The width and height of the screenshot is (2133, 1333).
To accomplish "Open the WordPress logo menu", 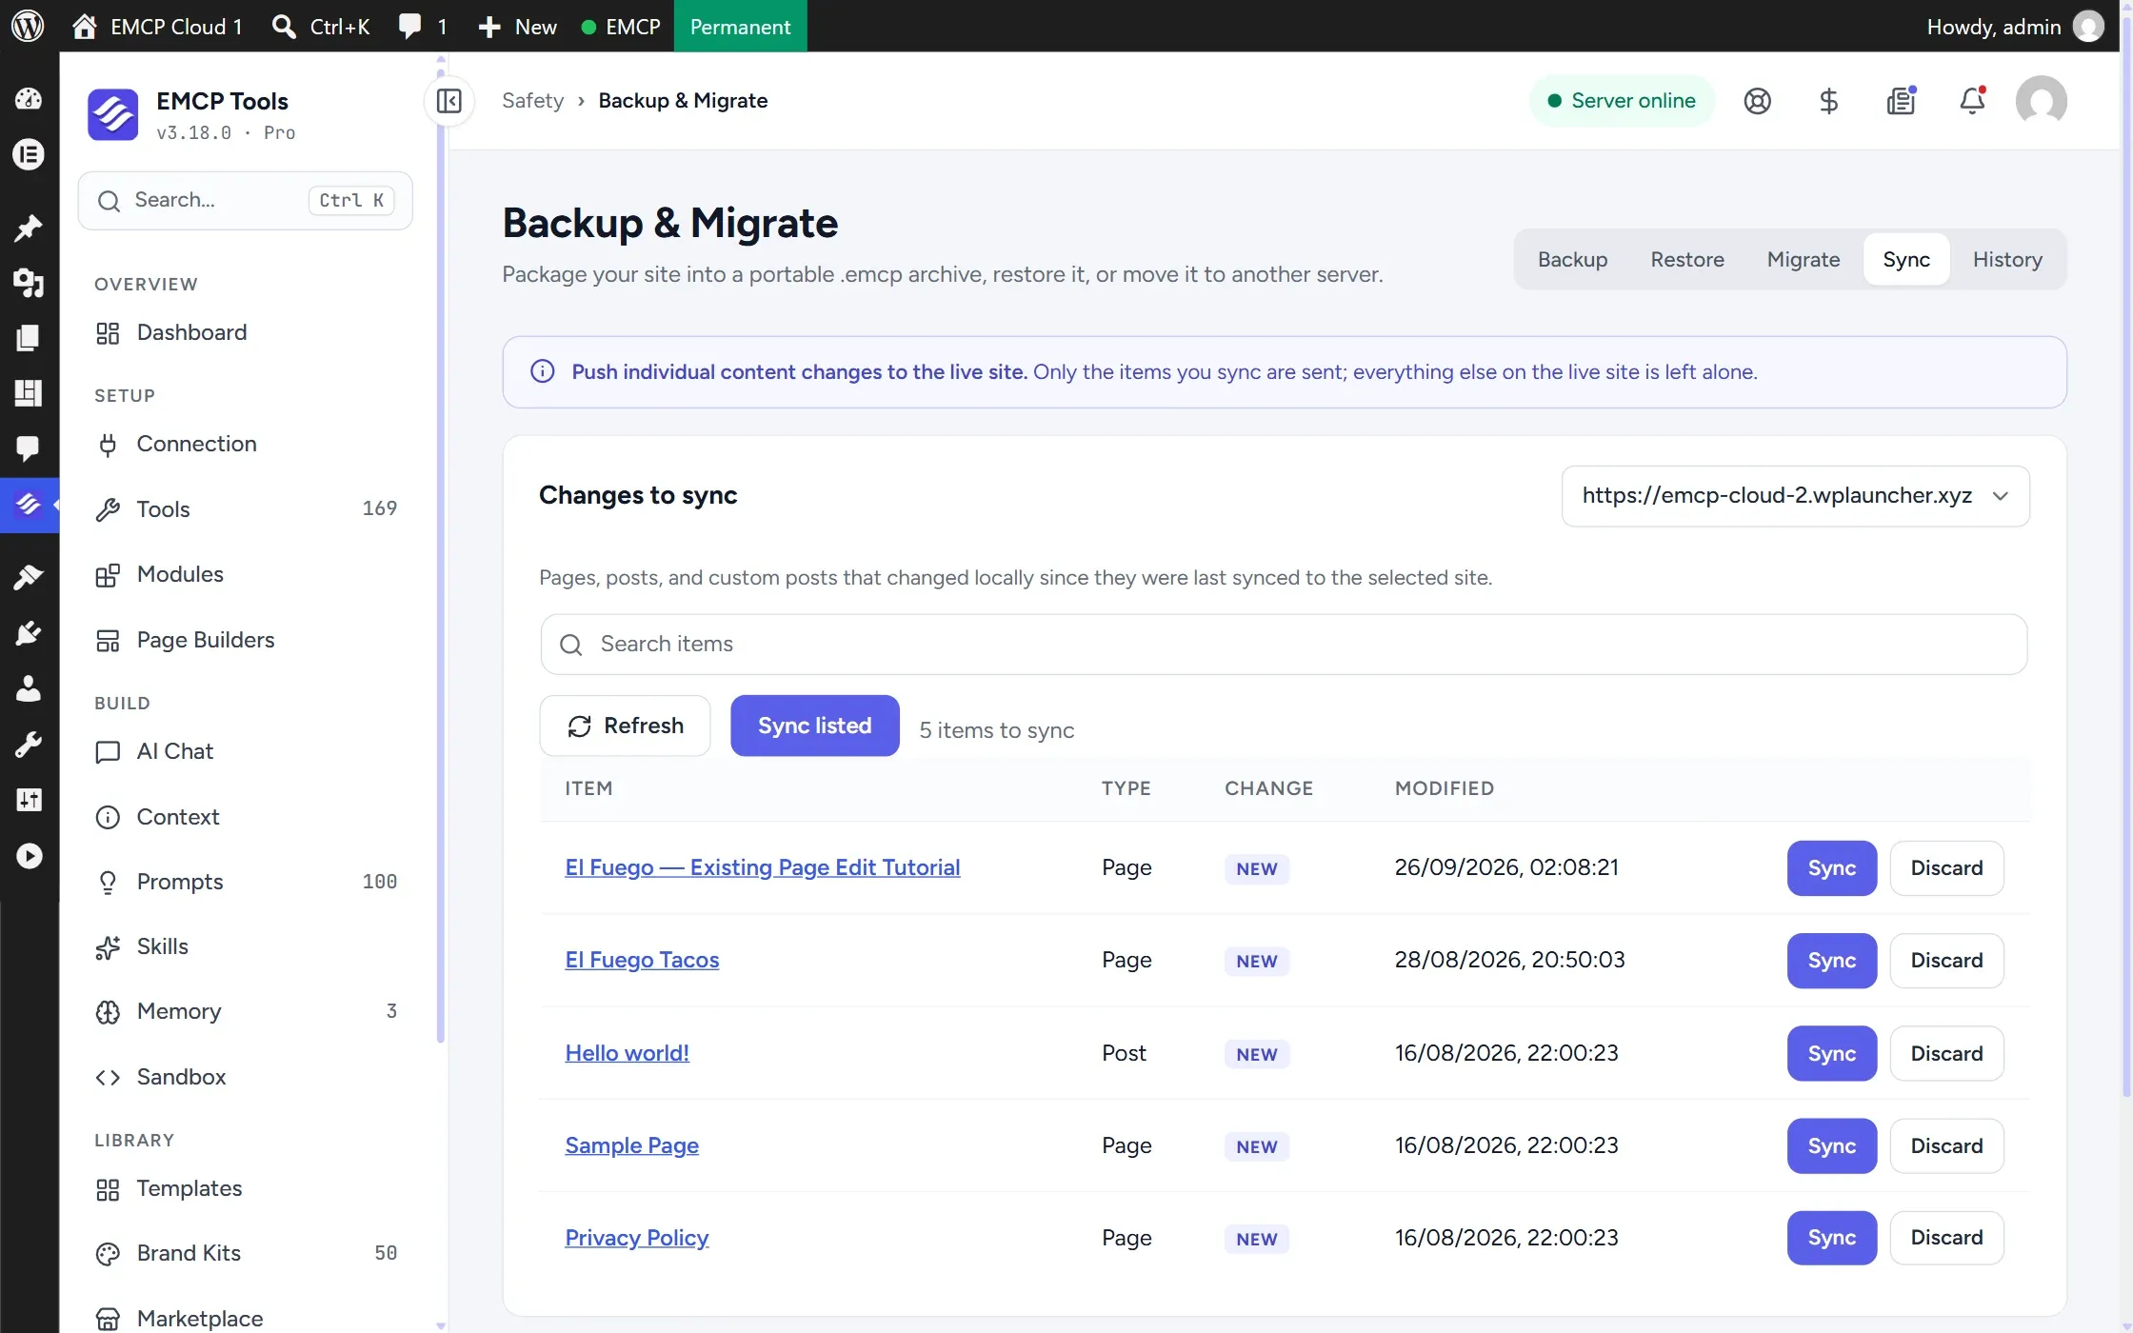I will 28,26.
